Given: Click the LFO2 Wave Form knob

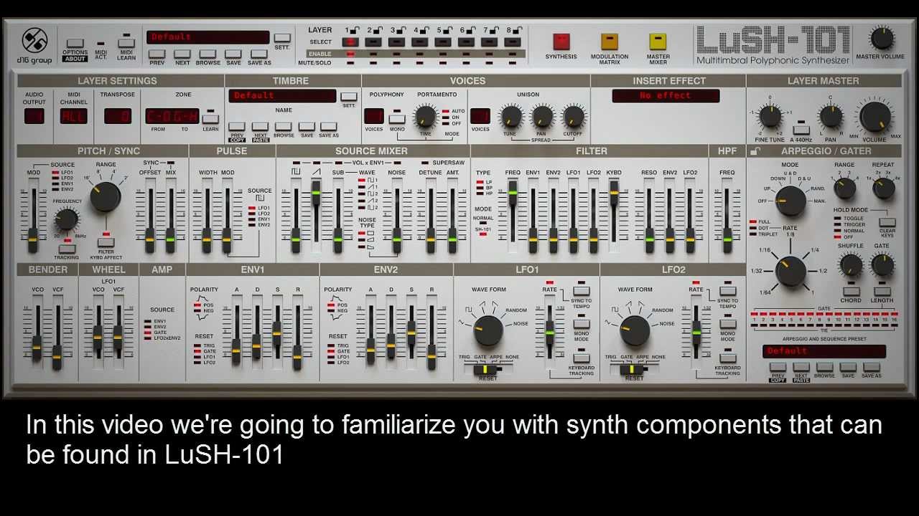Looking at the screenshot, I should [x=635, y=330].
